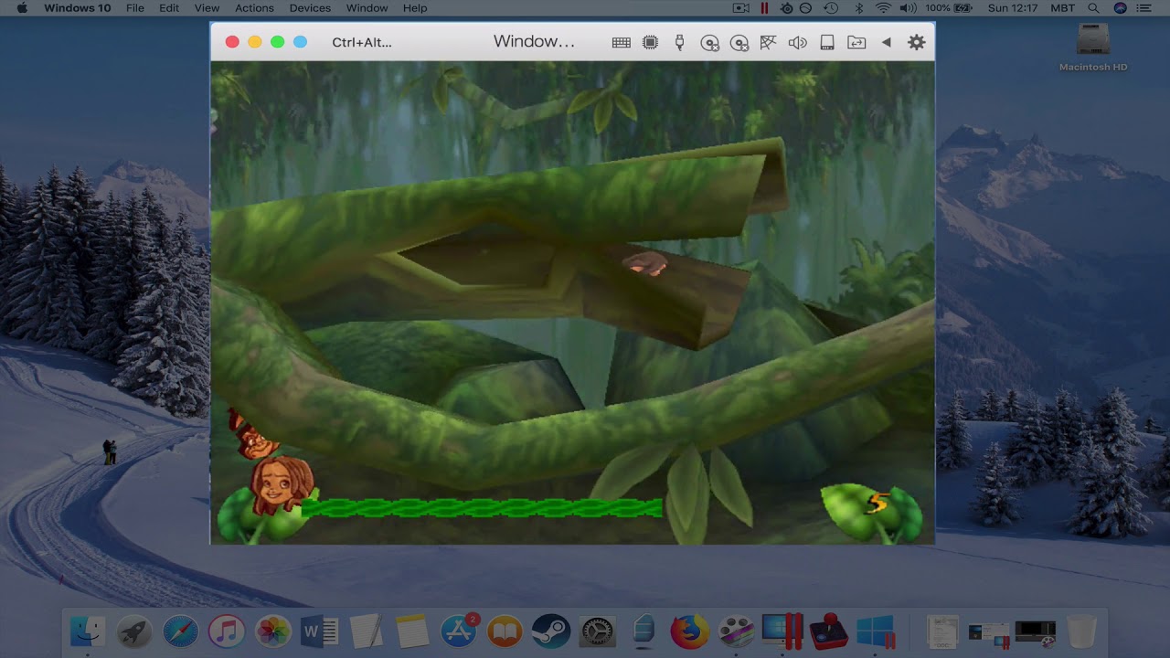
Task: Click the lives counter leaf showing 5
Action: click(x=871, y=512)
